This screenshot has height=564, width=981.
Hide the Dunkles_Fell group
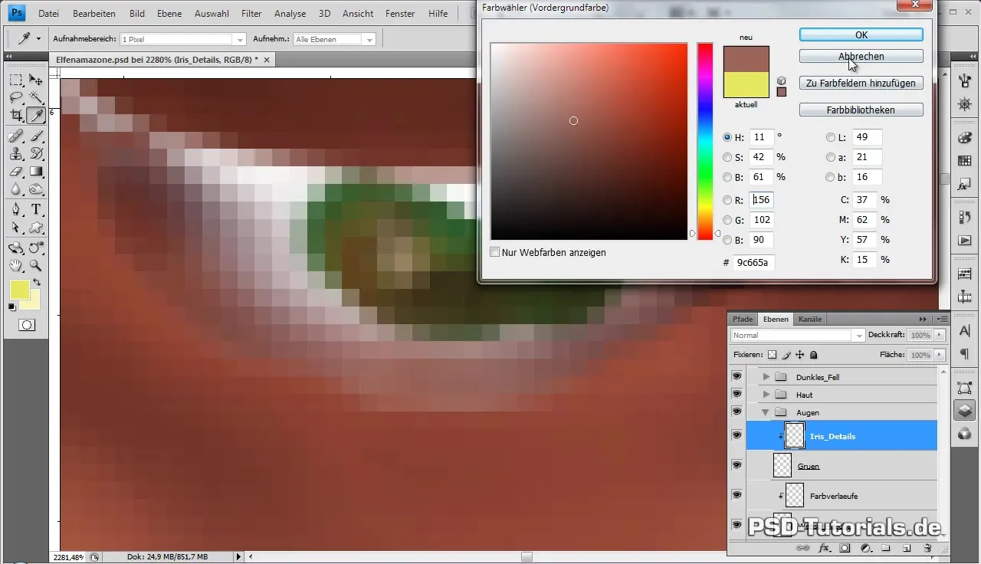pyautogui.click(x=737, y=376)
